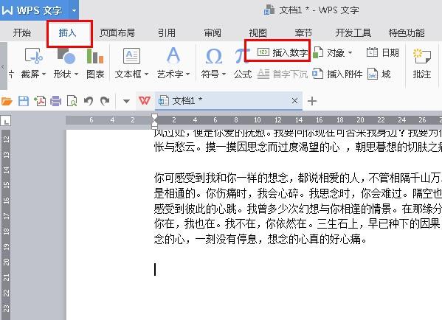Click the save floppy disk icon
This screenshot has height=320, width=442.
click(x=24, y=101)
